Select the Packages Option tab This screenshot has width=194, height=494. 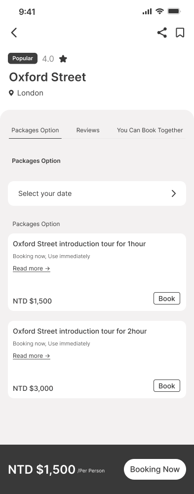pos(35,130)
